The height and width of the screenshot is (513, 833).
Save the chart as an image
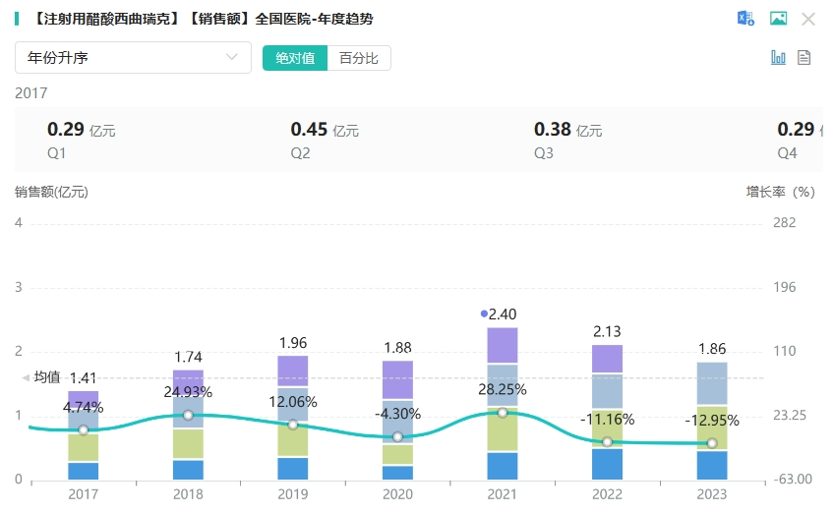tap(778, 19)
